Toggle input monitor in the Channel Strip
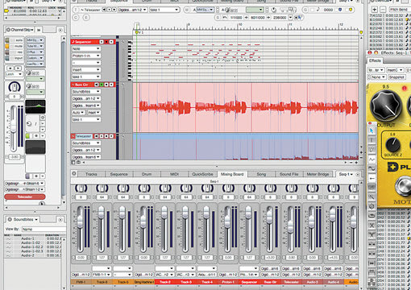 (x=15, y=58)
